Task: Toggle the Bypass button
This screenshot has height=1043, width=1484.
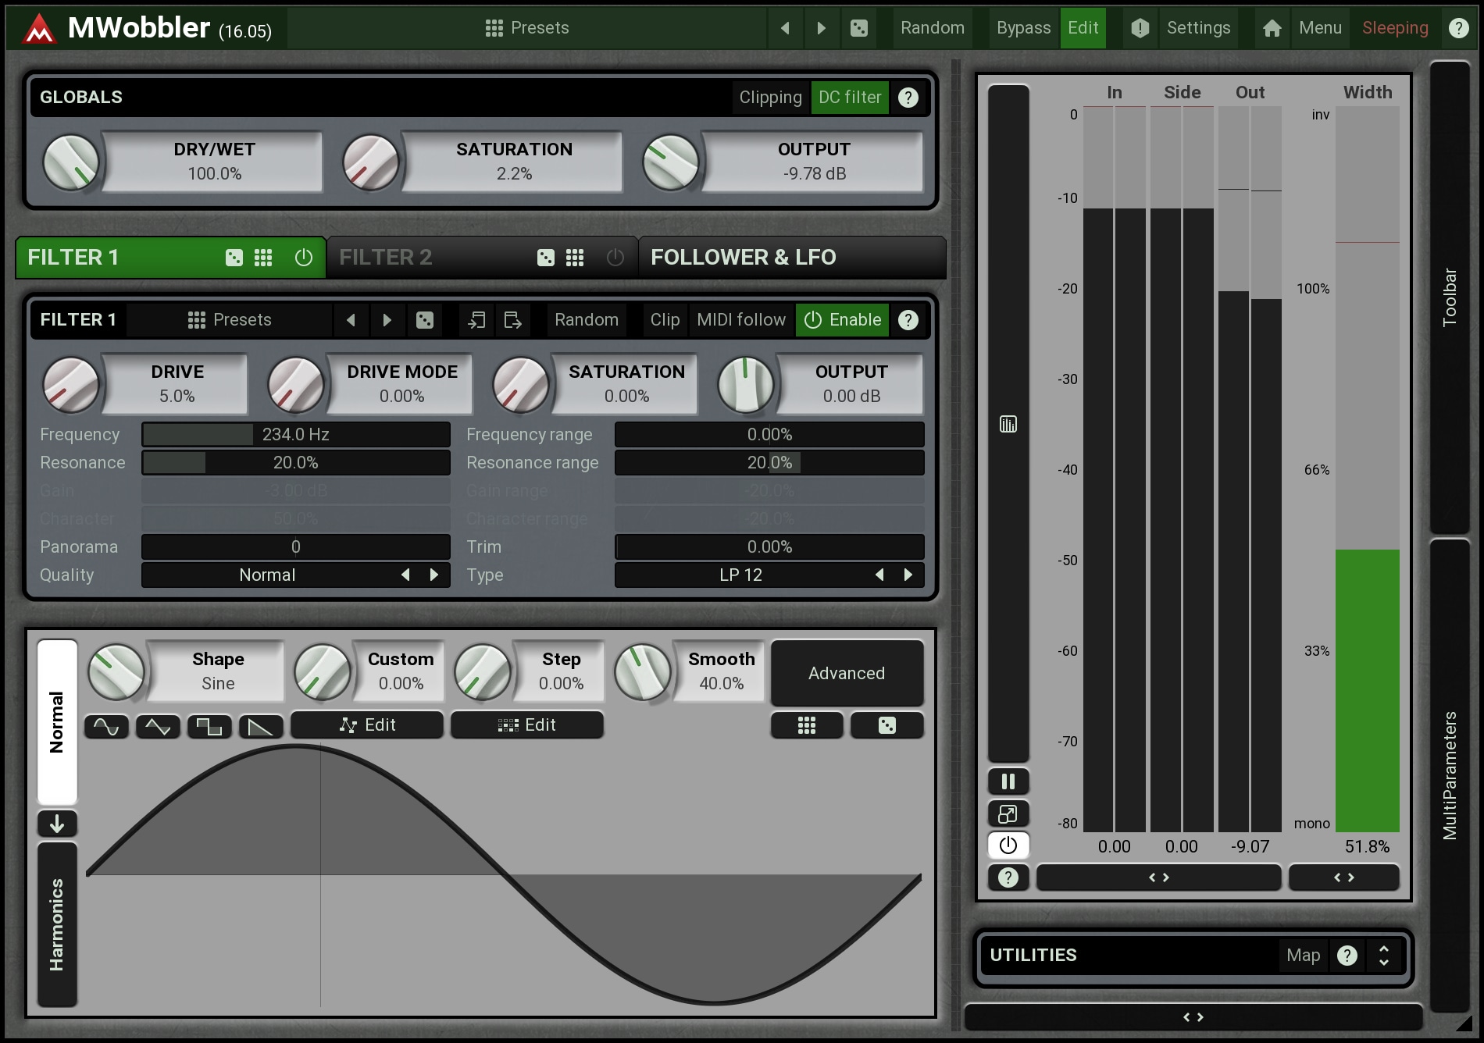Action: click(1023, 28)
